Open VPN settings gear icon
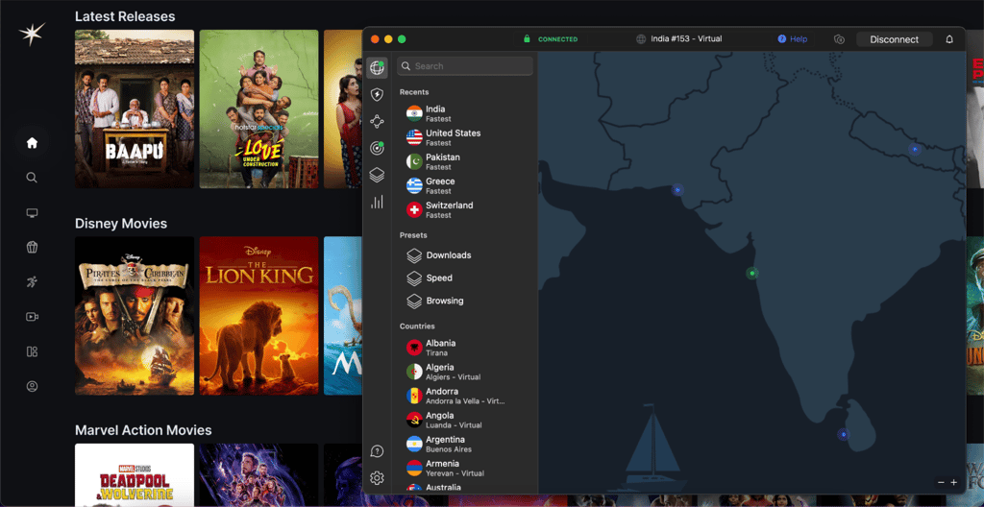The image size is (984, 507). (x=377, y=478)
